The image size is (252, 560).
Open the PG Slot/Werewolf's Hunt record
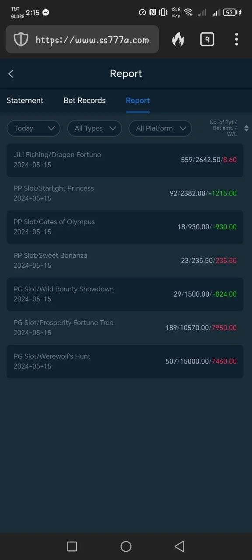[x=125, y=361]
